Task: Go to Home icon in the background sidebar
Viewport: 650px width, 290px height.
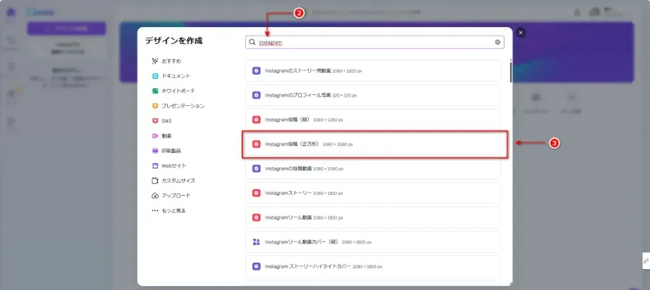Action: (x=11, y=12)
